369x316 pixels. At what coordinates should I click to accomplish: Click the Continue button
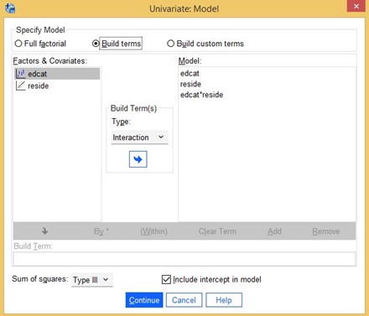[144, 300]
